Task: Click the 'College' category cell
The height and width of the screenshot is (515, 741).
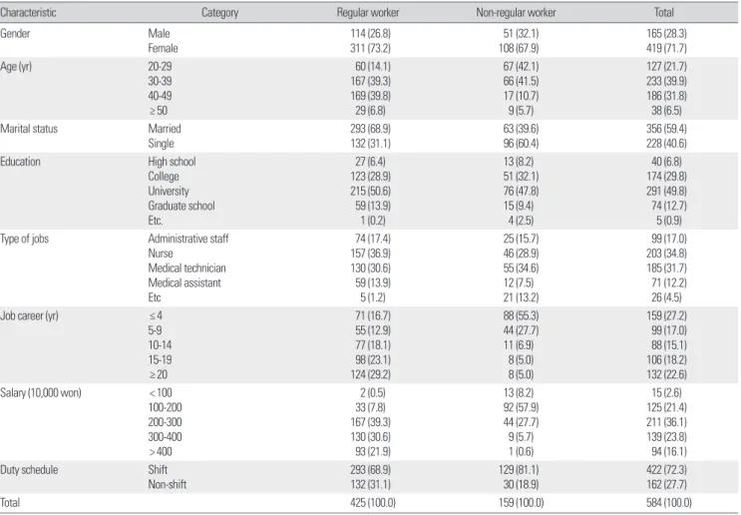Action: 164,177
